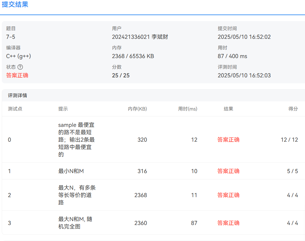
Task: Click the 答案正确 result for test point 2
Action: [x=228, y=195]
